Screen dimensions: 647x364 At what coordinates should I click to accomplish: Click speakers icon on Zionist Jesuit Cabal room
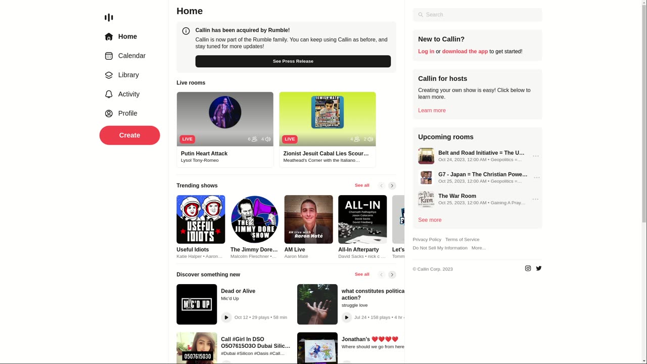click(371, 139)
